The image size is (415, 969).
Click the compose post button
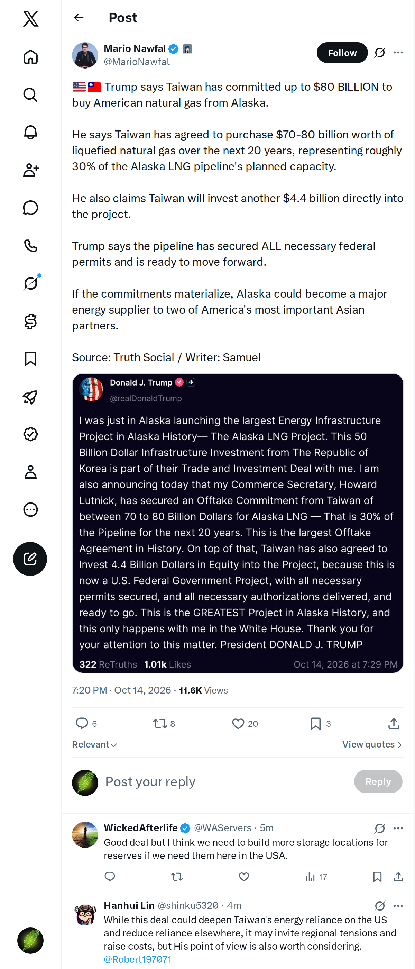[x=30, y=559]
